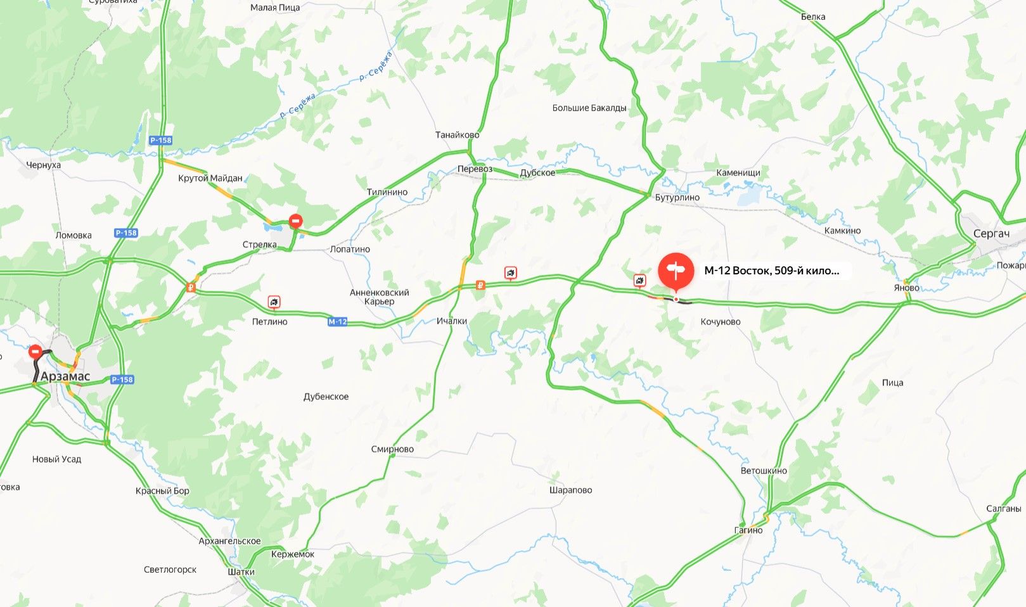Click the toll ruble icon west of Петлино
The width and height of the screenshot is (1026, 607).
pyautogui.click(x=191, y=288)
